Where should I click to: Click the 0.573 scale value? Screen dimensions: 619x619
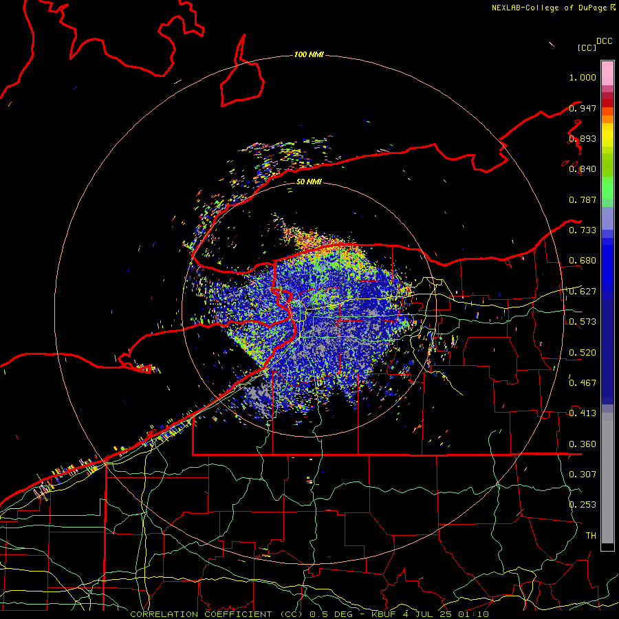(583, 322)
